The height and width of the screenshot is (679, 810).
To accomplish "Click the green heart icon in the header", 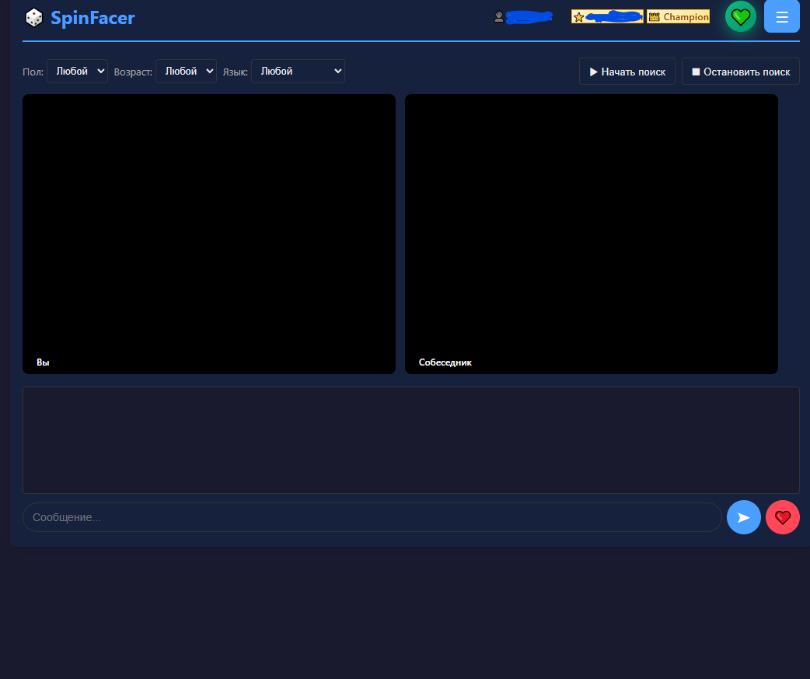I will coord(740,16).
